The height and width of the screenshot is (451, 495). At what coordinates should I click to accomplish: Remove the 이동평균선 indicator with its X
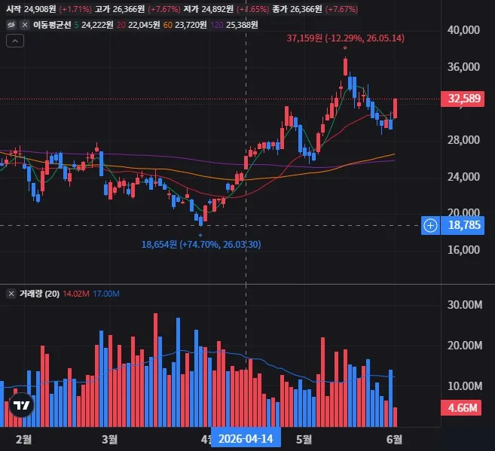25,25
